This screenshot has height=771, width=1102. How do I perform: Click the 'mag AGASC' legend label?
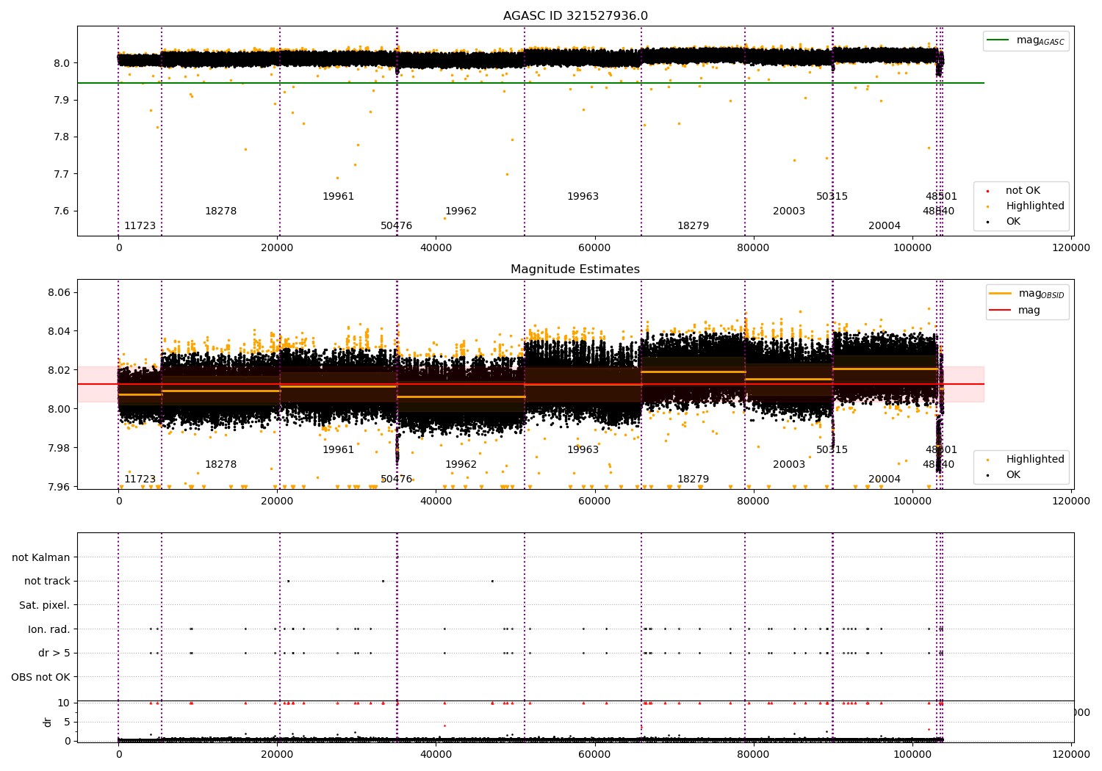[1040, 41]
